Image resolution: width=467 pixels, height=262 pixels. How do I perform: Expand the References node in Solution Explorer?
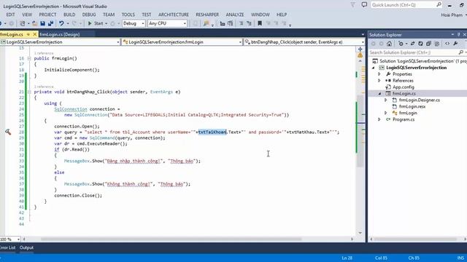point(379,81)
